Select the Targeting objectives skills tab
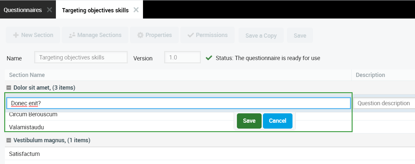Screen dimensions: 415x164 (95, 10)
